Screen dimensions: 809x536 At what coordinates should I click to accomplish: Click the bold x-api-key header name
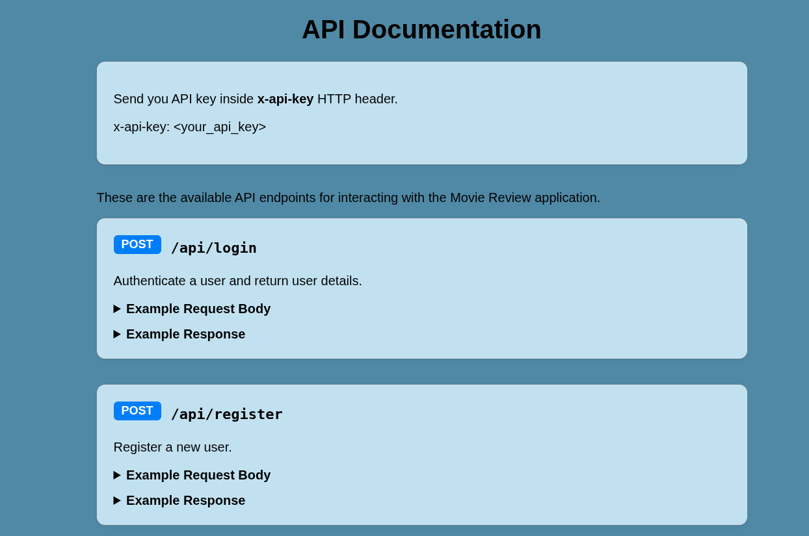pyautogui.click(x=285, y=99)
